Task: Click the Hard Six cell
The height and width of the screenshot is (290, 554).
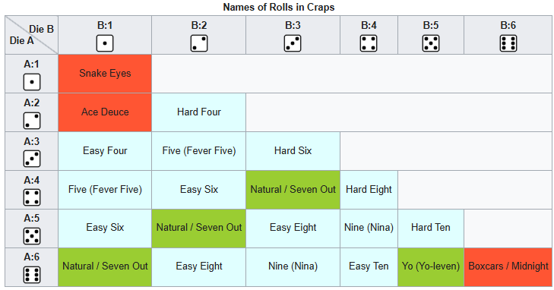Action: pos(293,151)
